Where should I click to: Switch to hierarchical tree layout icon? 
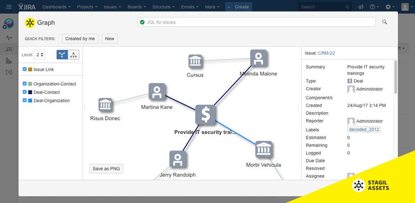[x=74, y=55]
